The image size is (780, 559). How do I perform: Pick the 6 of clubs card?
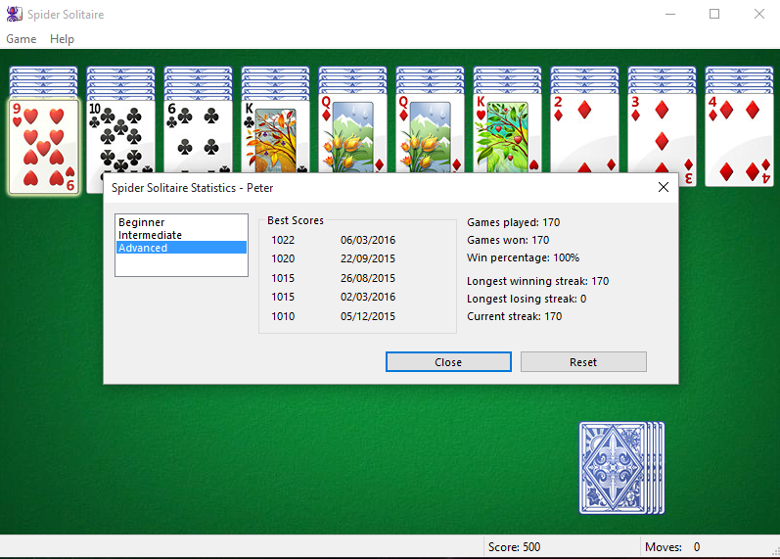tap(198, 137)
